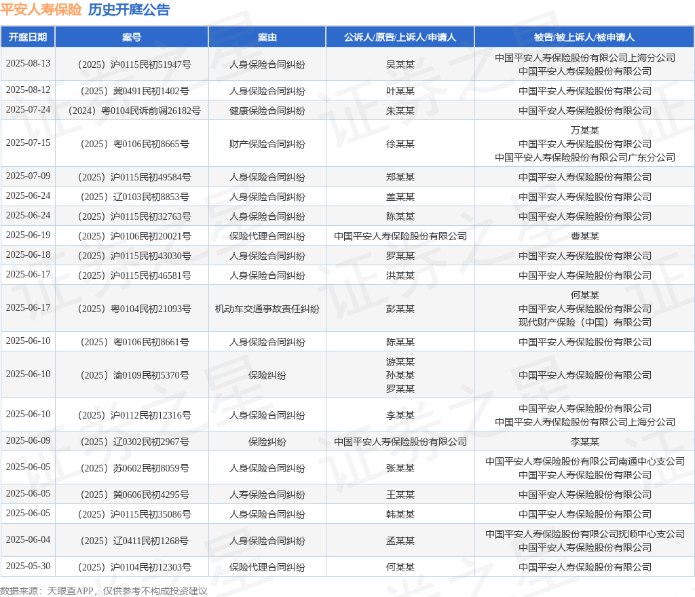695x597 pixels.
Task: Select case number (2025)沪0112民初12316号
Action: coord(134,415)
